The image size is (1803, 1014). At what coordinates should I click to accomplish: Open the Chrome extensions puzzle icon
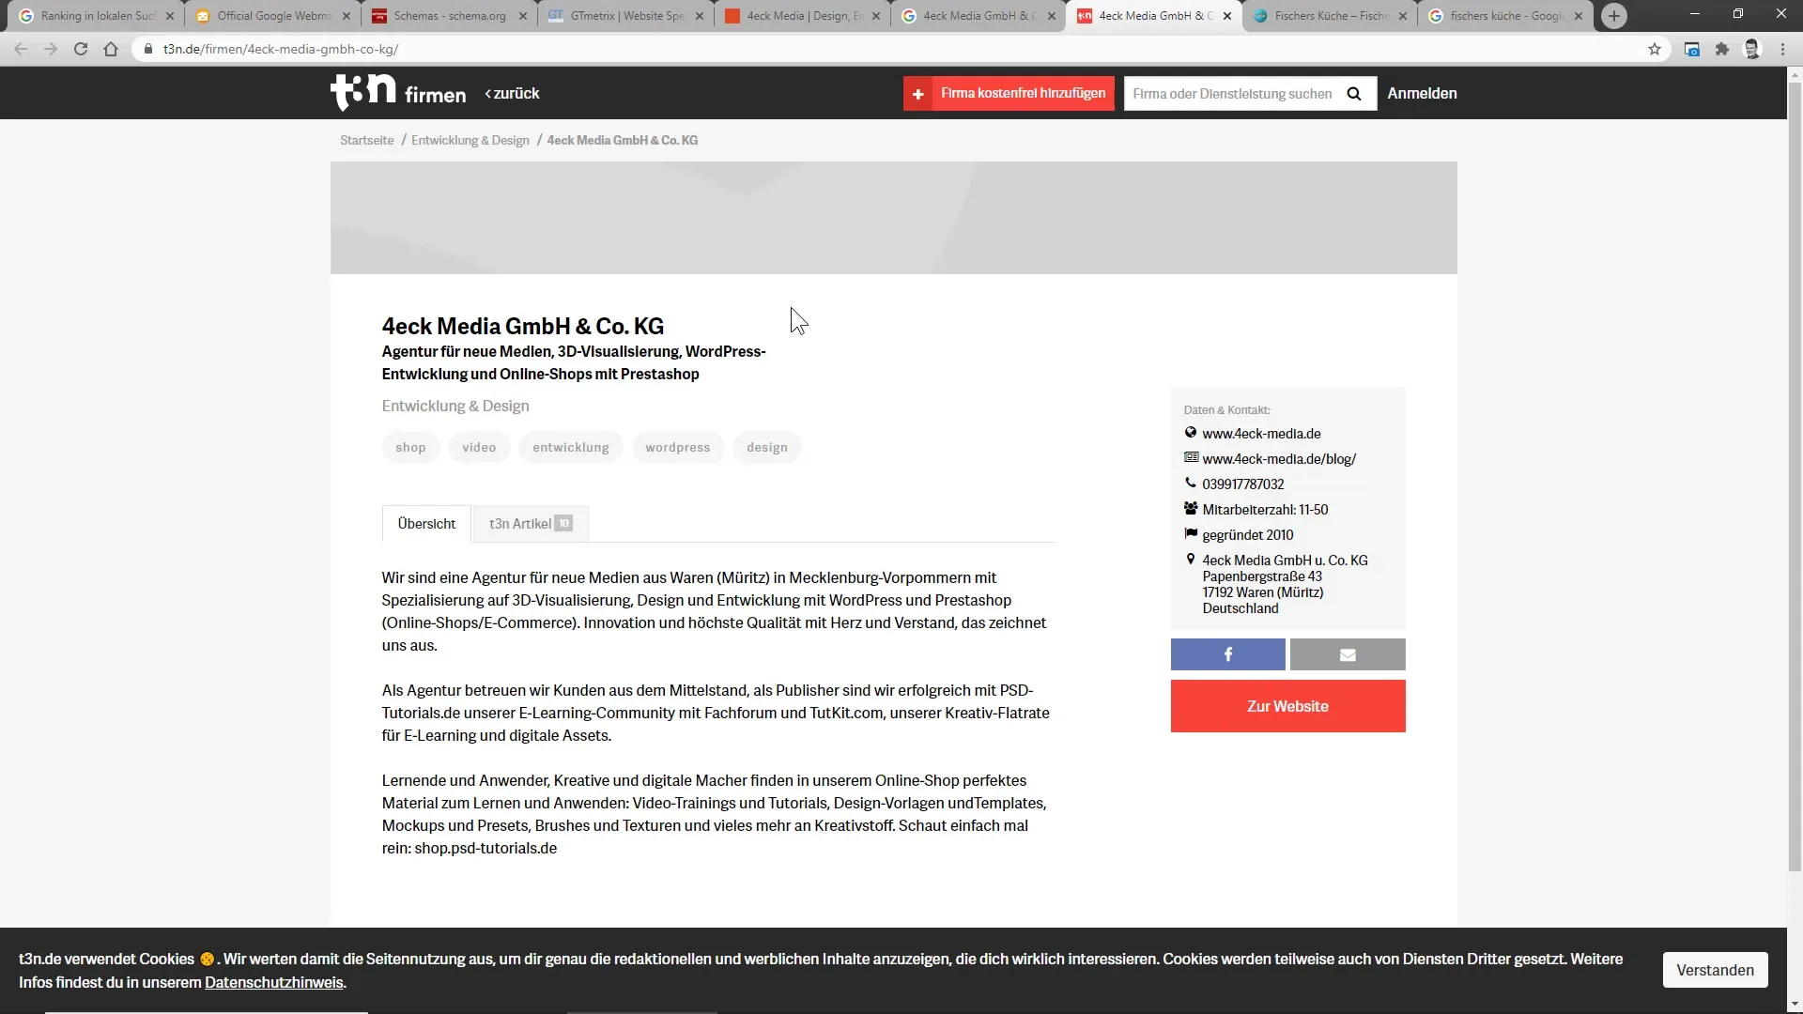coord(1722,49)
